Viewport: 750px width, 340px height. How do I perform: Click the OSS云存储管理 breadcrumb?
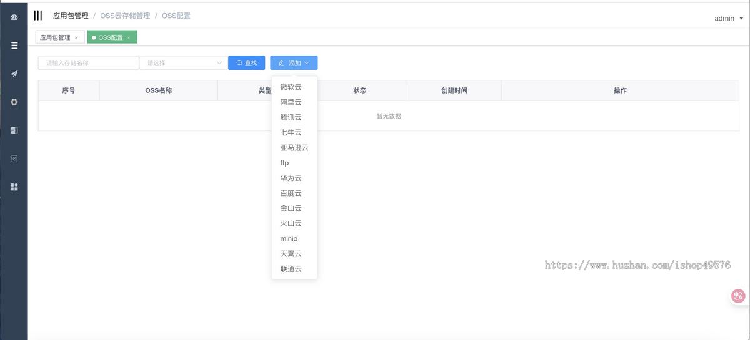tap(125, 16)
